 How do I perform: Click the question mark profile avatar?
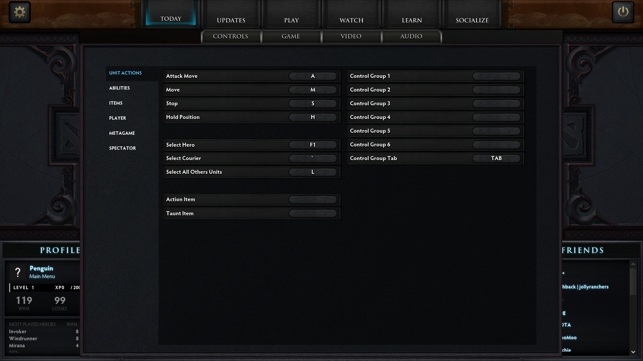click(x=18, y=272)
